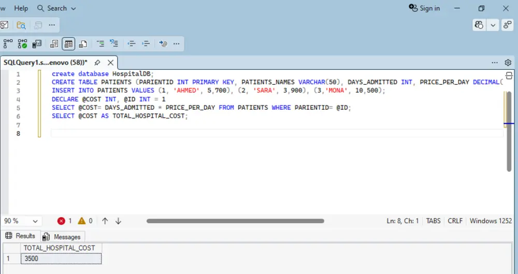This screenshot has height=274, width=518.
Task: Click the editor split window icon
Action: pyautogui.click(x=509, y=75)
